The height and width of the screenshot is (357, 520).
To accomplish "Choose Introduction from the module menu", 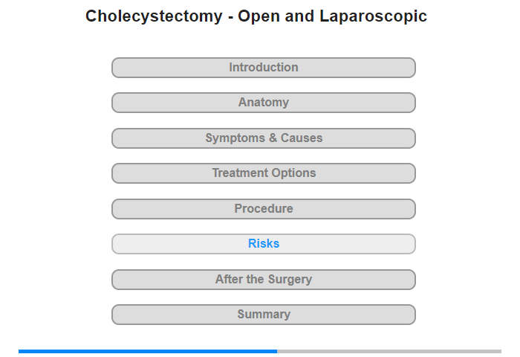I will coord(264,68).
